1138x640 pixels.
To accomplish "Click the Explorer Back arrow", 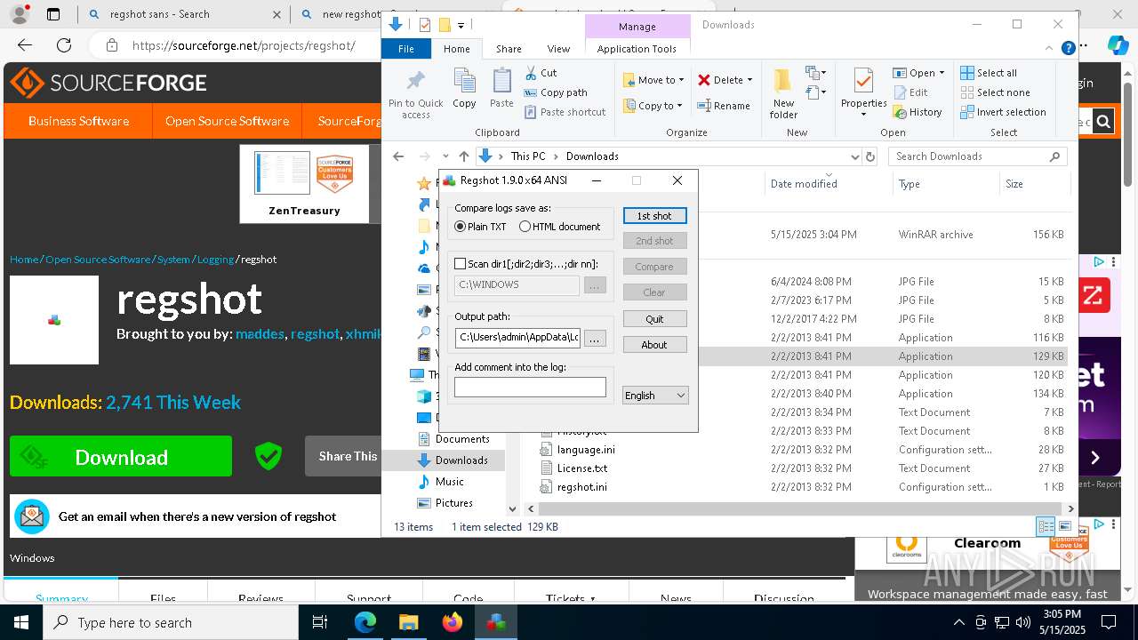I will 398,156.
